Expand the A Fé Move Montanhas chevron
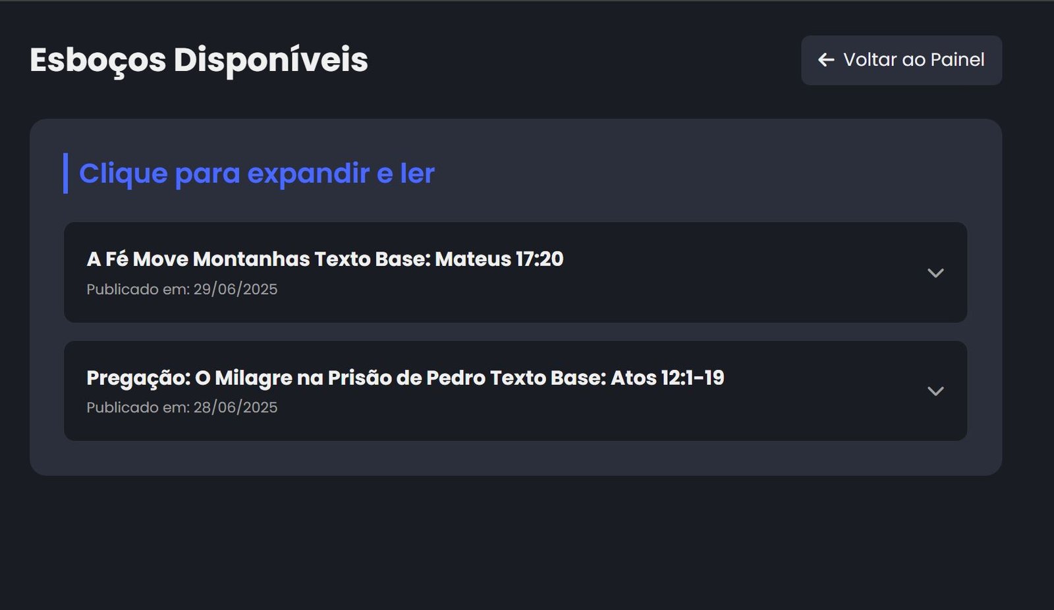Screen dimensions: 1054x610 click(935, 272)
